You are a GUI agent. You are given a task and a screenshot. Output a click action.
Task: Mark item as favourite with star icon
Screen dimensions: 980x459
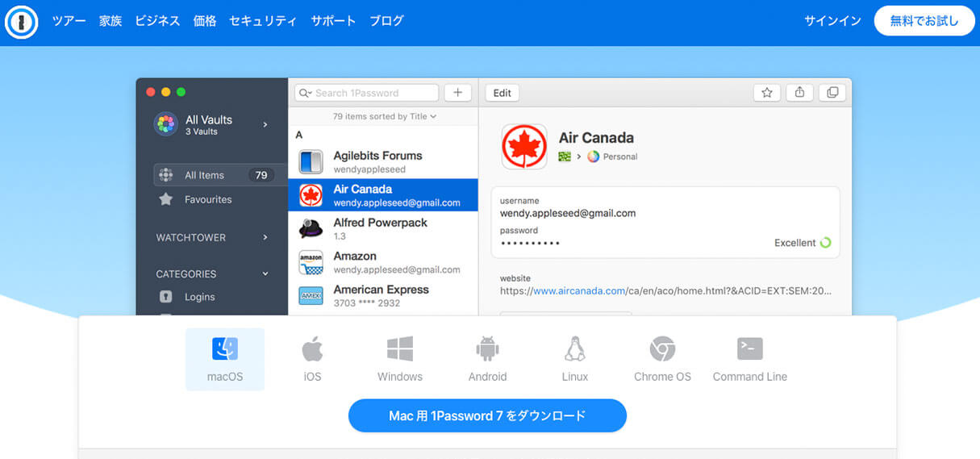[767, 93]
